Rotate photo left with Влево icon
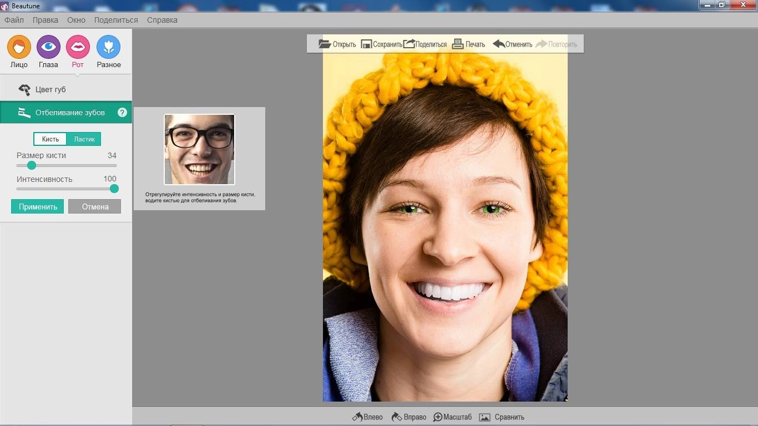Image resolution: width=758 pixels, height=426 pixels. [357, 417]
